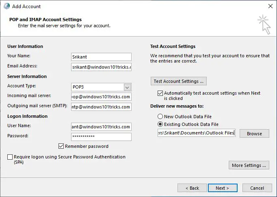Viewport: 277px width, 197px height.
Task: Select New Outlook Data File option
Action: point(160,117)
